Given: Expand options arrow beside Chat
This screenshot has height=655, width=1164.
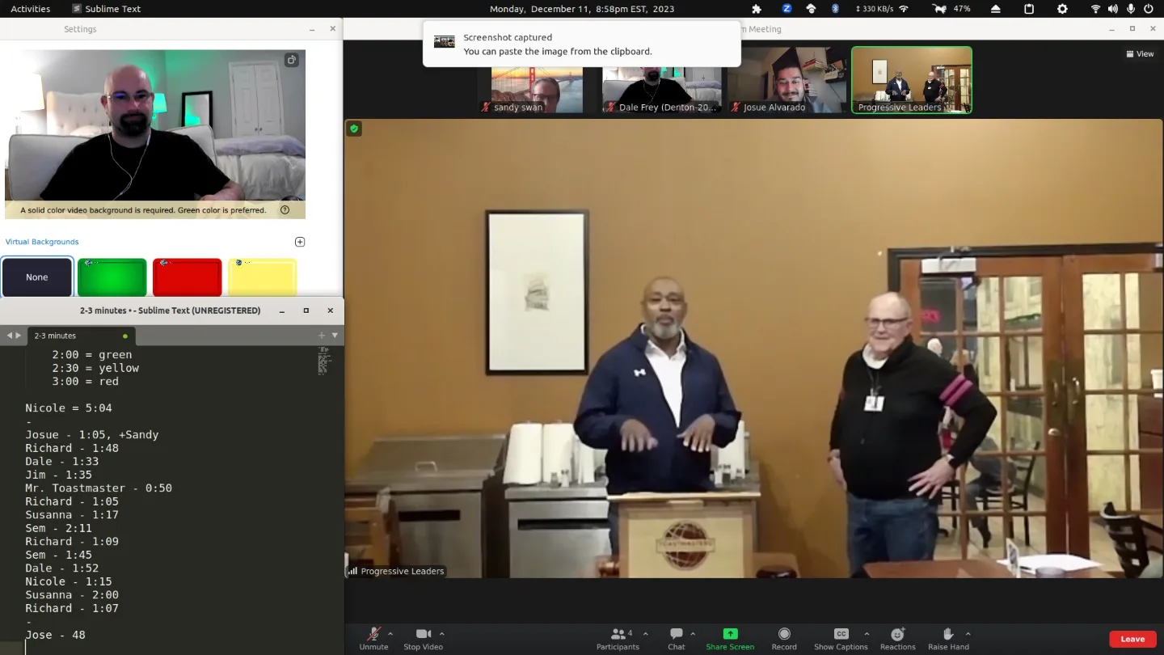Looking at the screenshot, I should click(x=693, y=634).
